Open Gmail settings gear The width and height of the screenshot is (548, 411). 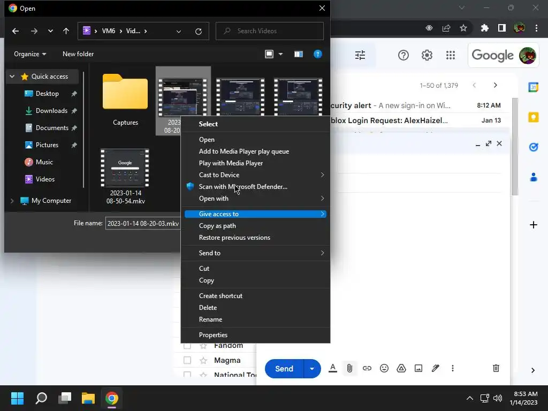pos(427,55)
